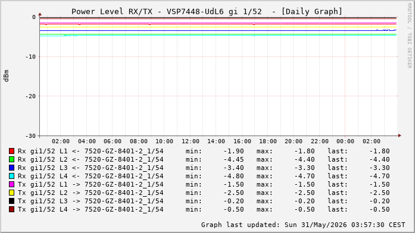Click the Rx L1 max value -1.80
Image resolution: width=415 pixels, height=233 pixels.
pyautogui.click(x=305, y=151)
